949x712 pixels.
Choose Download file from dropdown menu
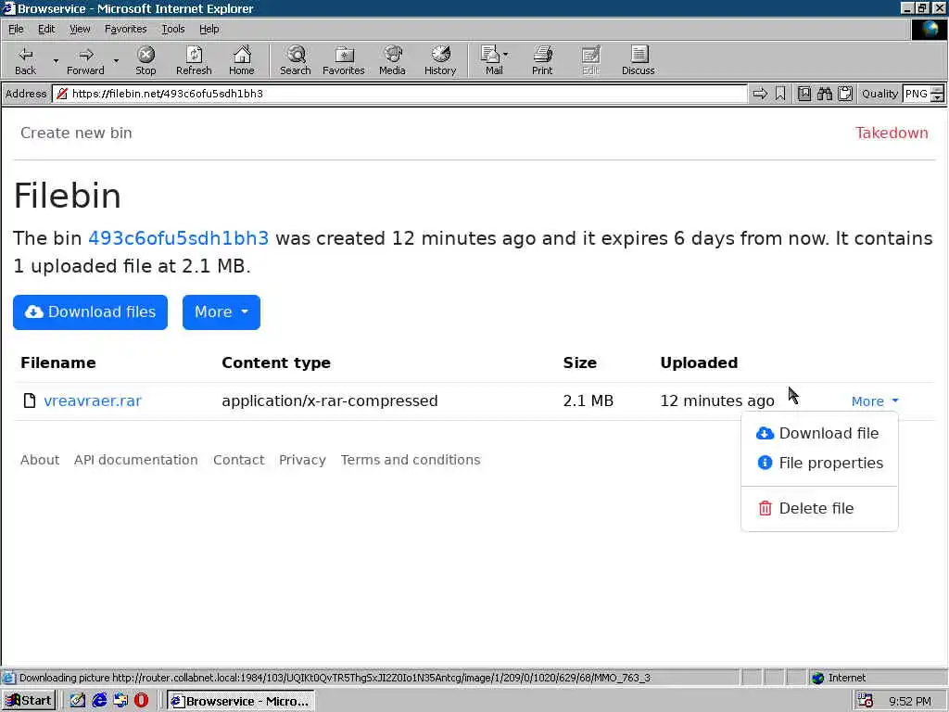click(819, 434)
